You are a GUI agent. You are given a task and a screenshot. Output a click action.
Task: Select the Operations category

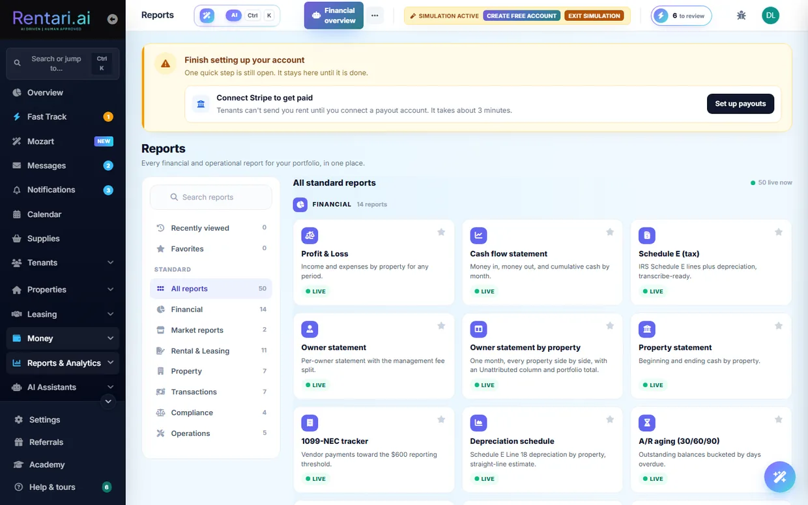[x=211, y=433]
